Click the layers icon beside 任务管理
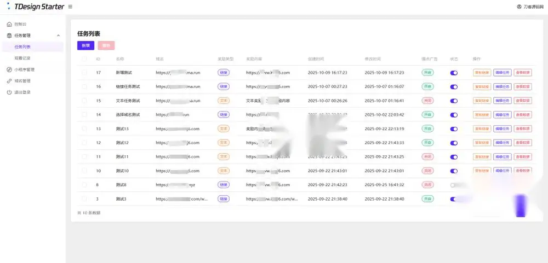The image size is (548, 263). (x=9, y=36)
